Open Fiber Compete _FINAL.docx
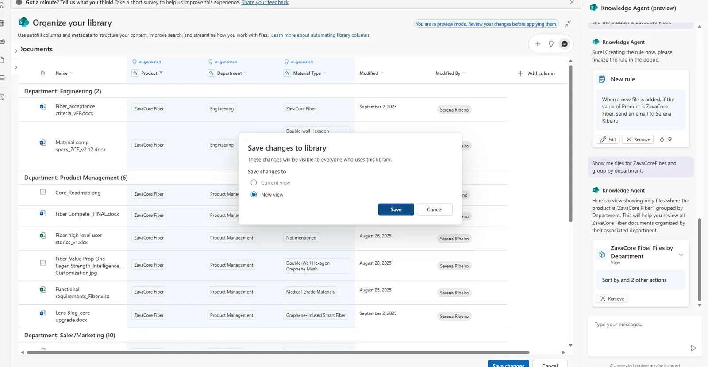This screenshot has width=708, height=367. point(87,214)
